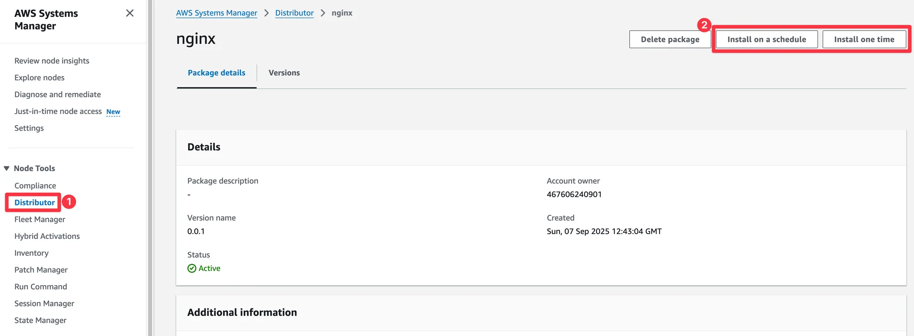Click the Delete package button

pos(670,39)
